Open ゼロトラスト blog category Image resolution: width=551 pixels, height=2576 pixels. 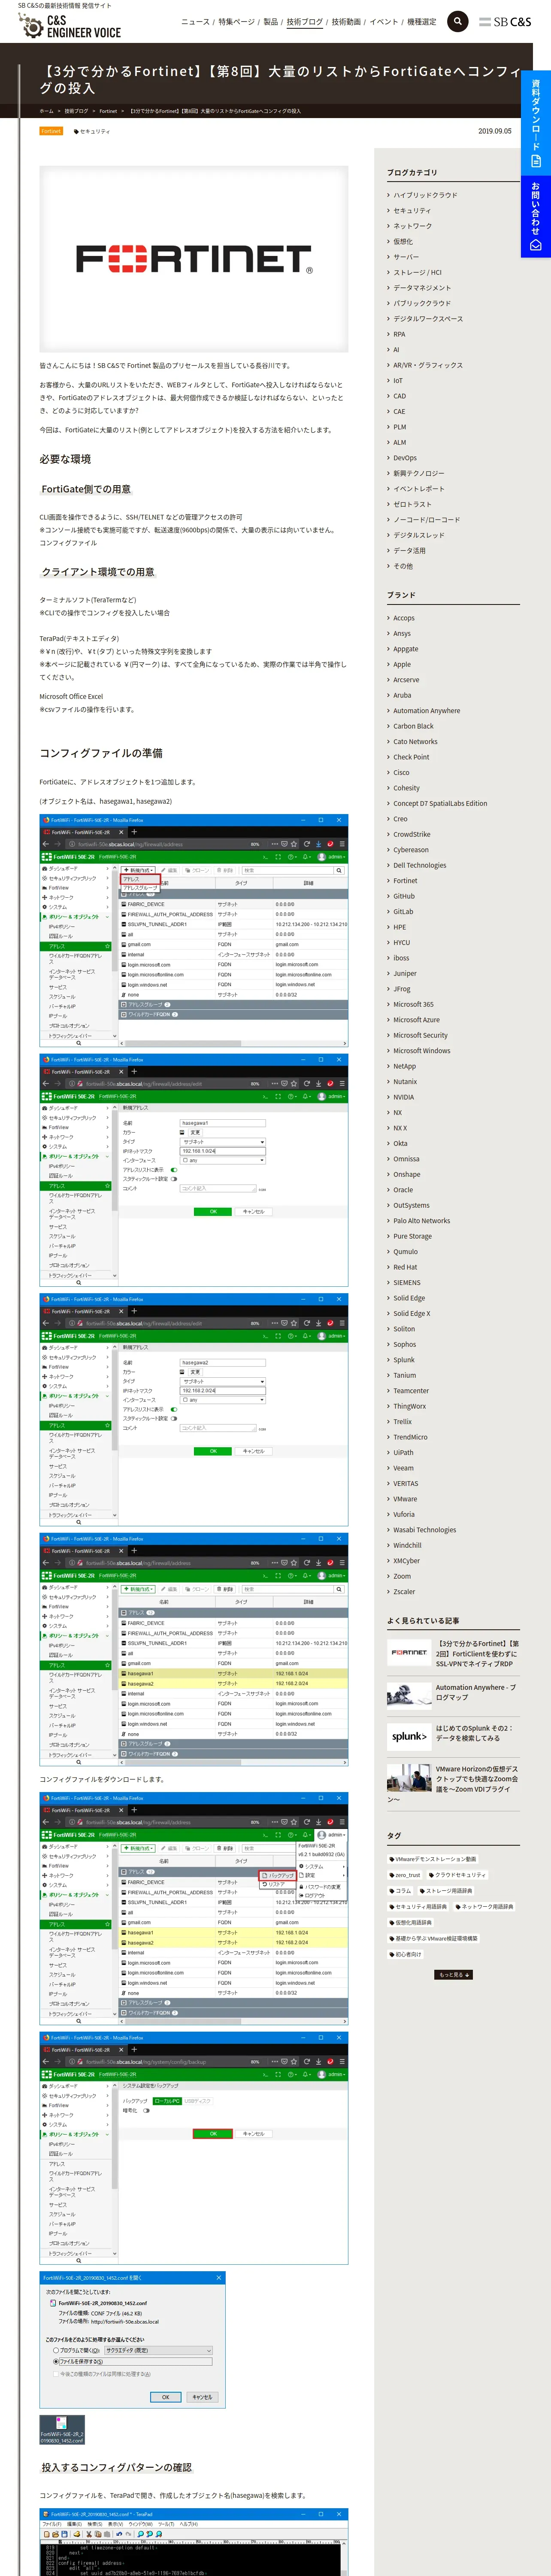coord(412,504)
